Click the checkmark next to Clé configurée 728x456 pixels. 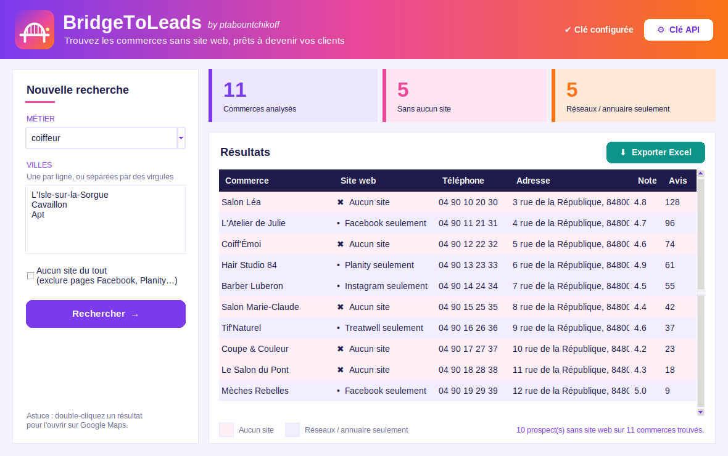568,30
